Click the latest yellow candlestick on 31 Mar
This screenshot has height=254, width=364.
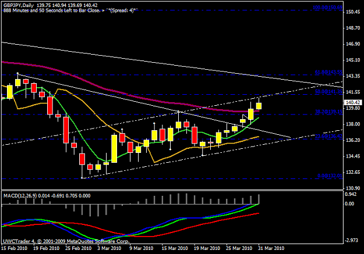pos(259,106)
